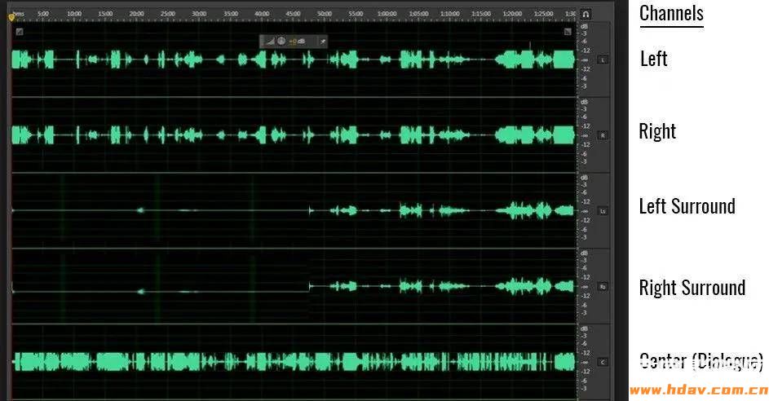The height and width of the screenshot is (401, 769).
Task: Click the 1:20:00 mark on the time ruler
Action: click(x=512, y=14)
